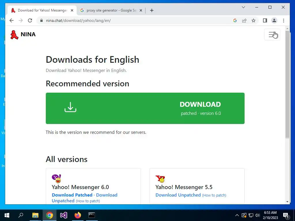The height and width of the screenshot is (221, 295).
Task: Open the tab search dropdown arrow
Action: tap(243, 7)
